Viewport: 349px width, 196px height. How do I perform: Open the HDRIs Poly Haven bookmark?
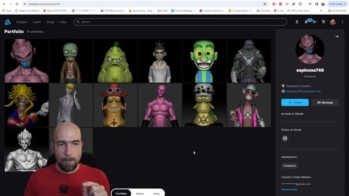(x=298, y=11)
